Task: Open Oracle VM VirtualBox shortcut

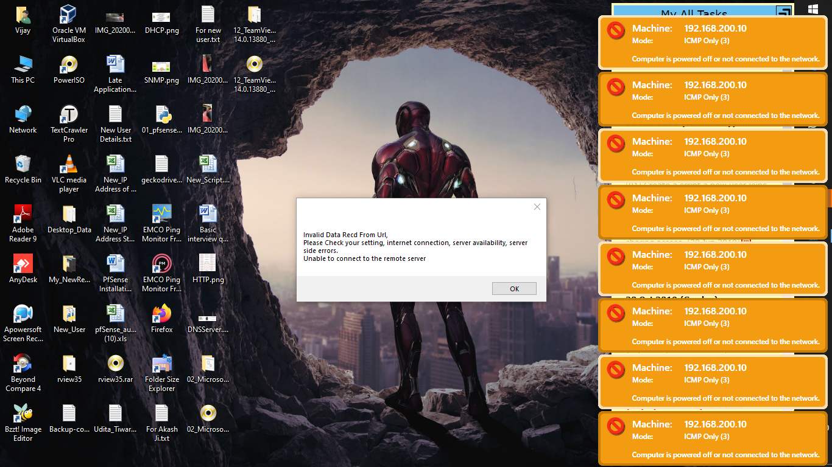Action: [x=69, y=23]
